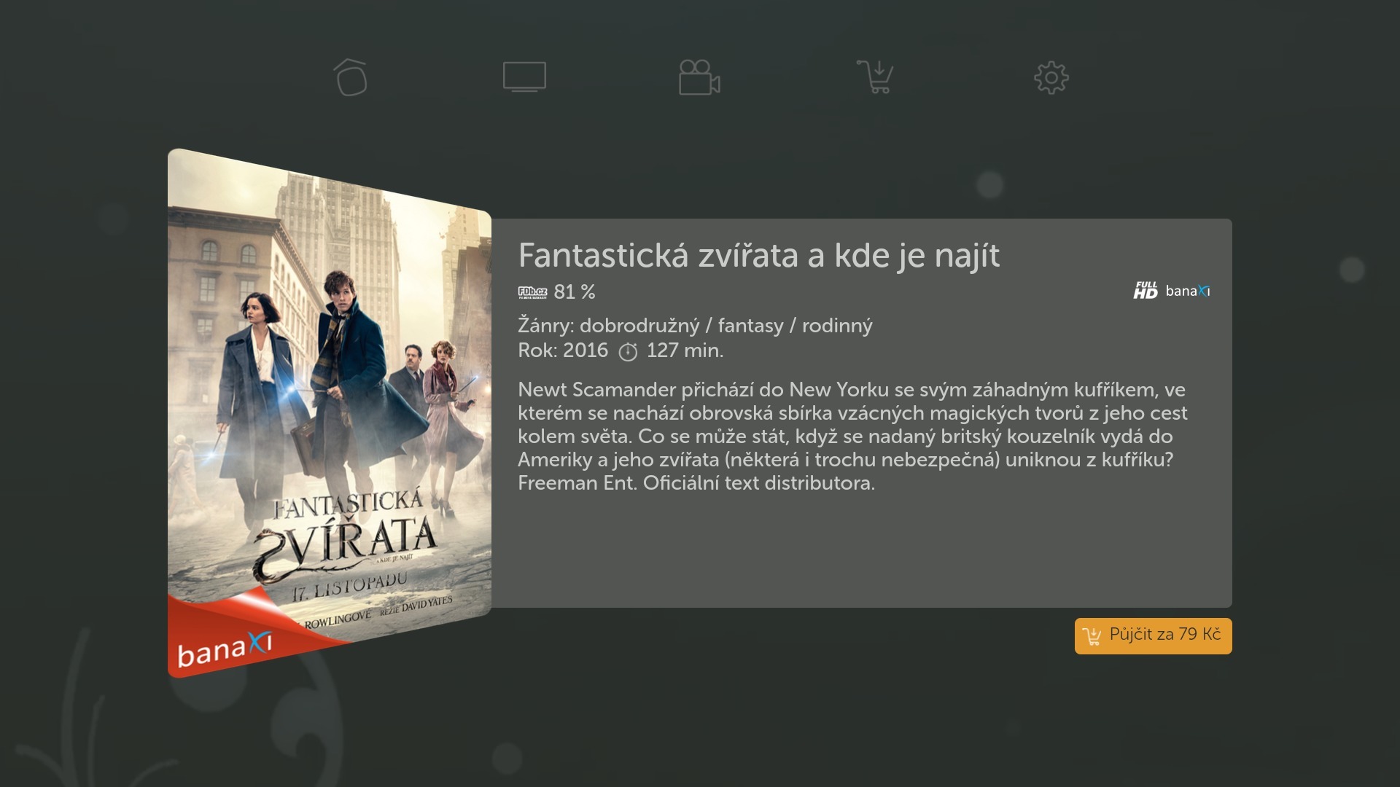Open the TV section icon
This screenshot has width=1400, height=787.
524,77
